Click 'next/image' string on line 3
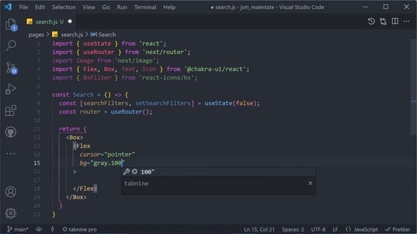This screenshot has height=234, width=417. click(x=135, y=60)
